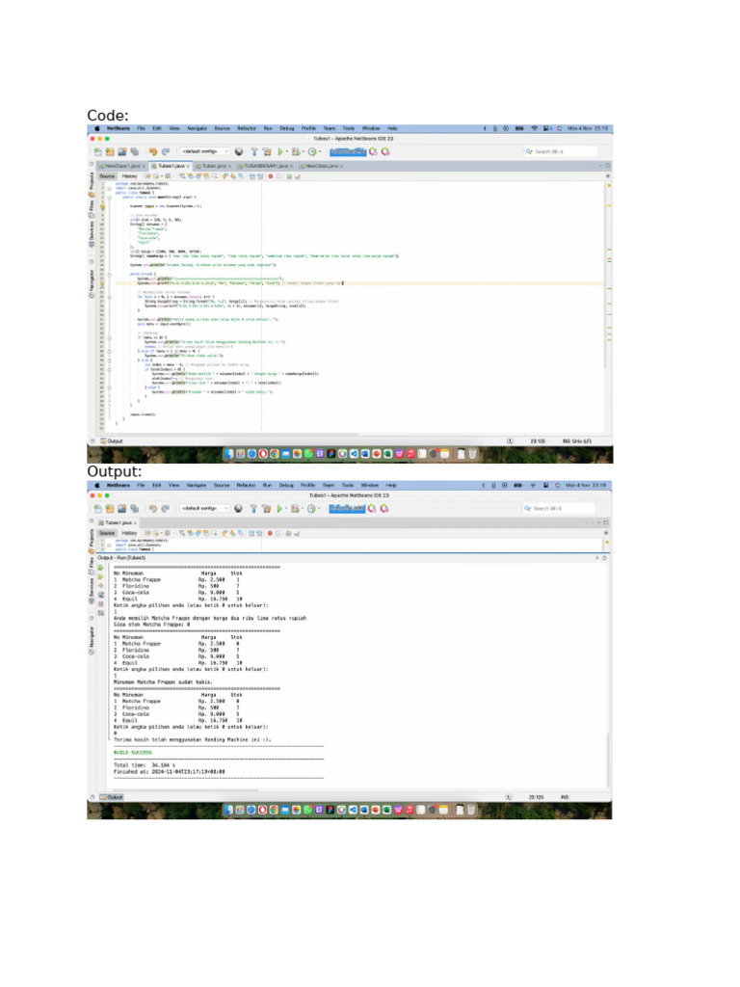Click memory usage bar in Output screenshot toolbar
This screenshot has width=740, height=987.
pyautogui.click(x=347, y=509)
